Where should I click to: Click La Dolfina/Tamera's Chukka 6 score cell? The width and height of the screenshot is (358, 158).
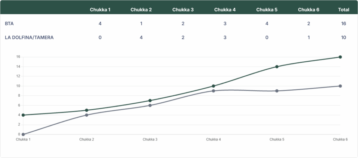pos(309,37)
